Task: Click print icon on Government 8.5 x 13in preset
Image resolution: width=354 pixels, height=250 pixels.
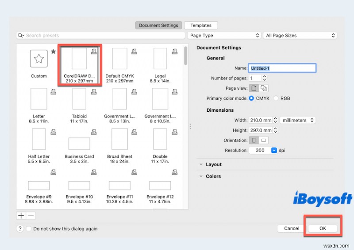Action: pos(134,92)
